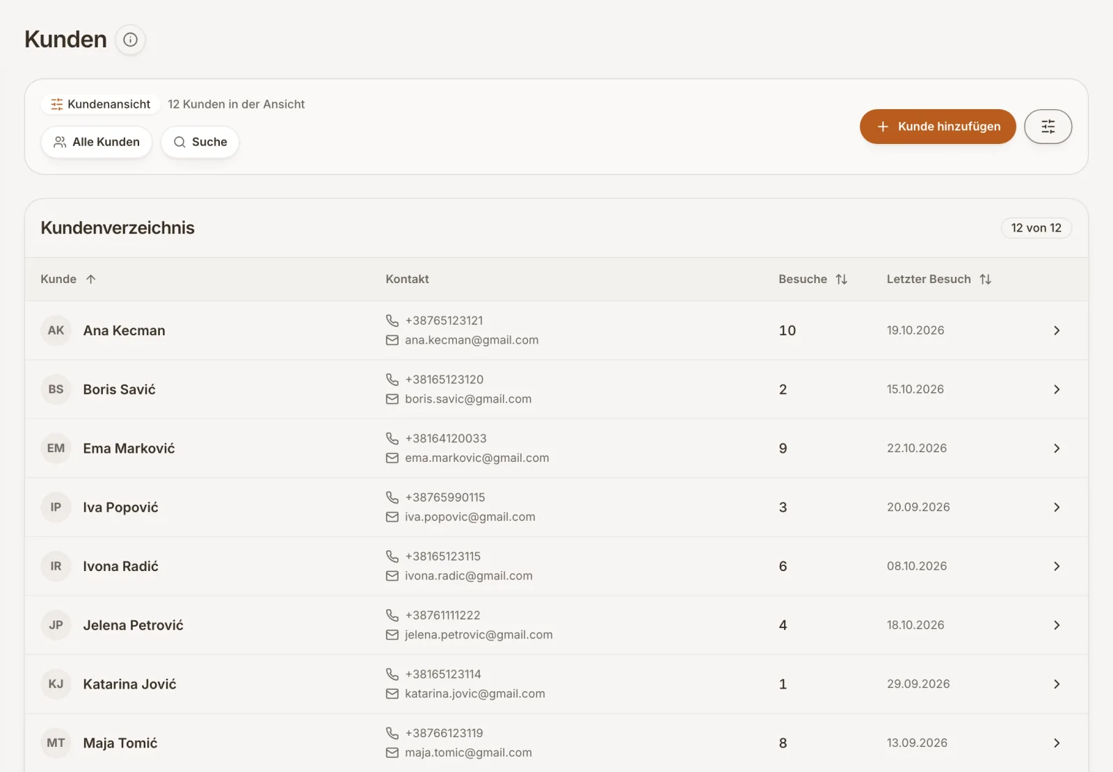
Task: Click Kunde hinzufügen button
Action: pyautogui.click(x=938, y=127)
